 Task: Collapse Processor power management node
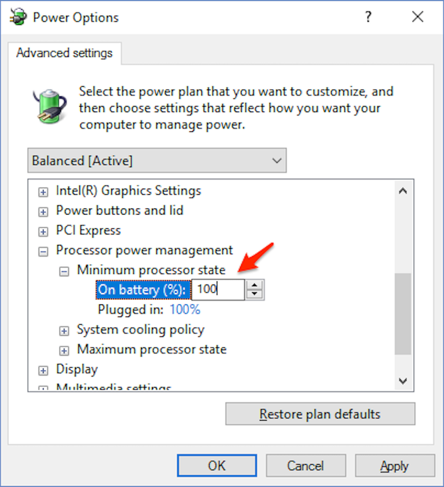click(43, 251)
